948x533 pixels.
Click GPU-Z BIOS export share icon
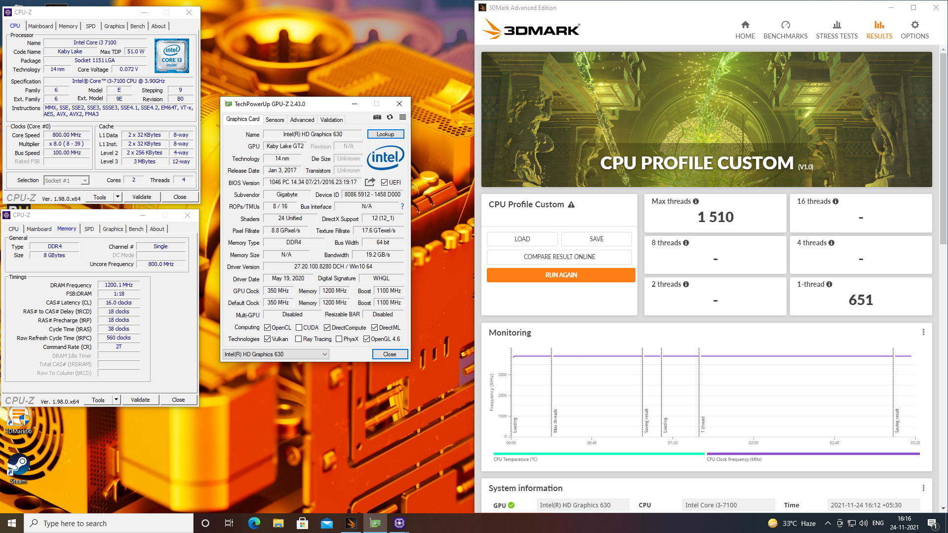click(370, 182)
